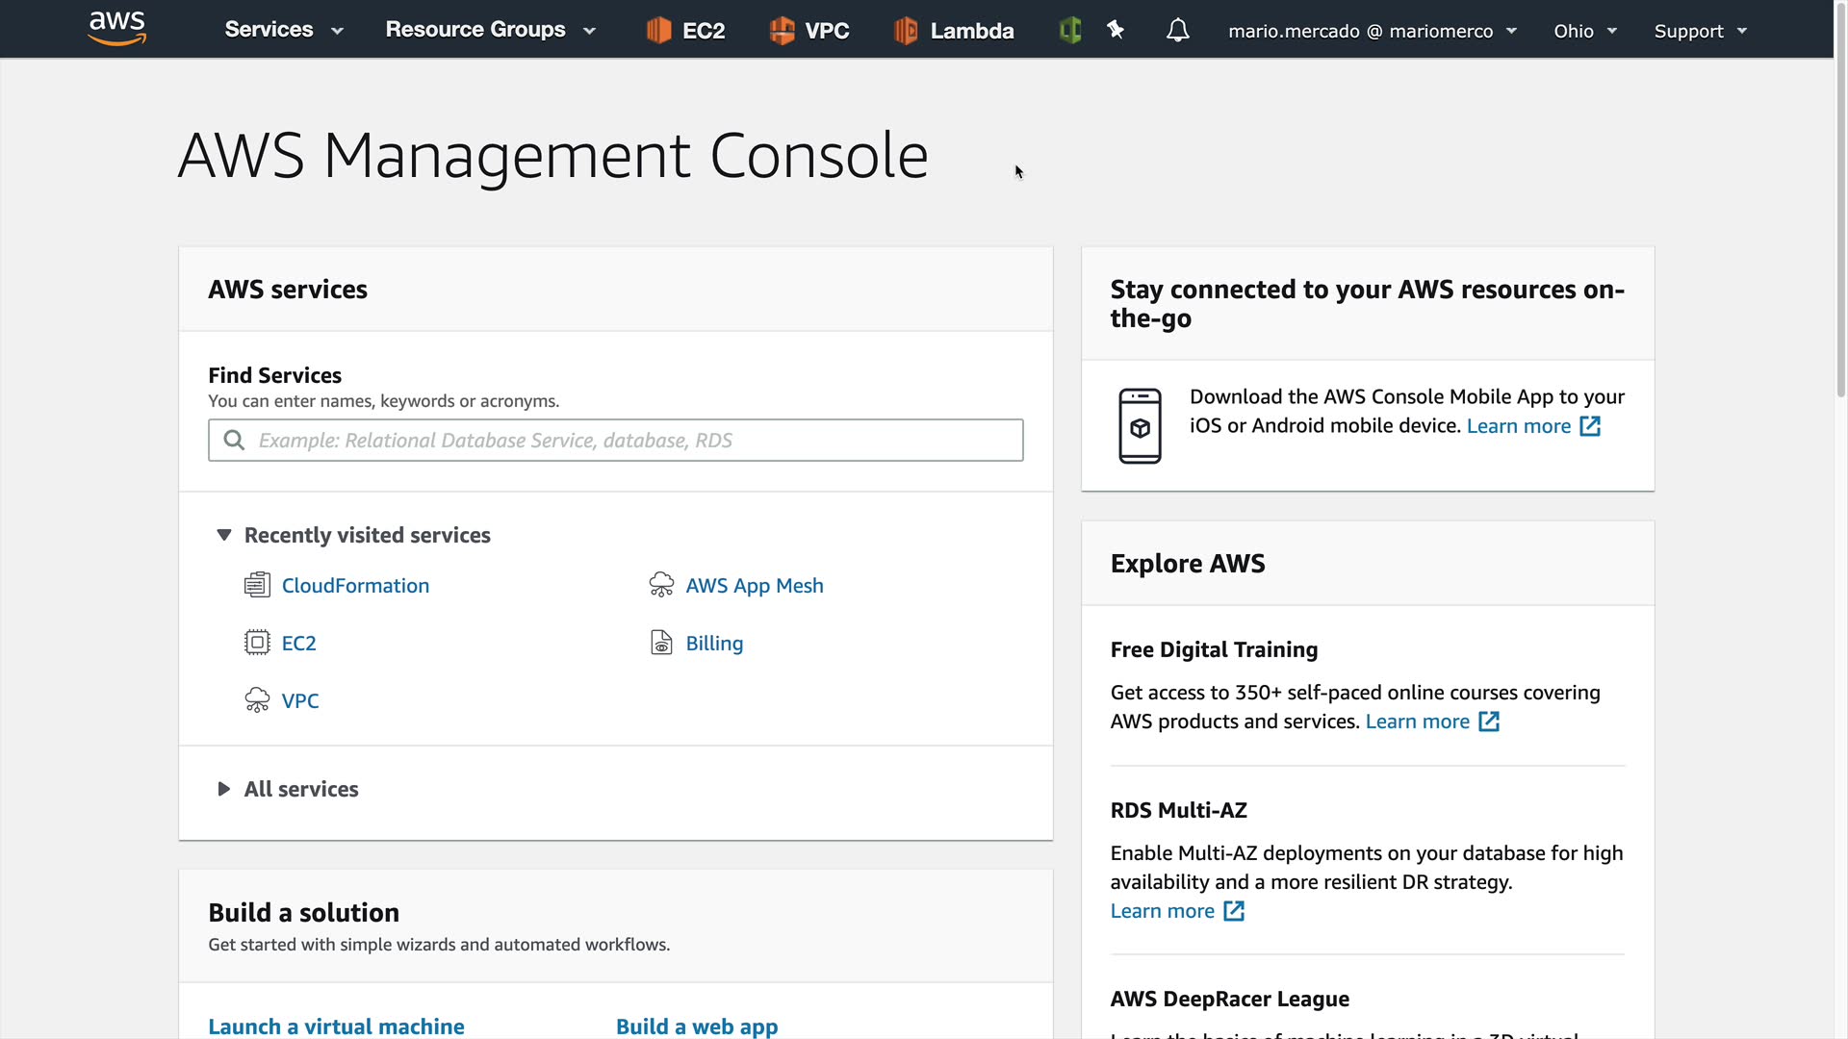Open the VPC shortcut in top bar
The image size is (1848, 1039).
809,31
